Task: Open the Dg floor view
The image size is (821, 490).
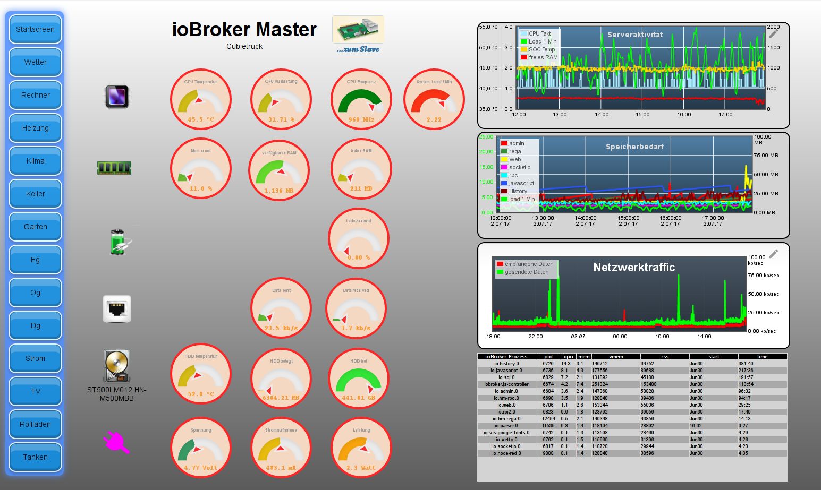Action: pyautogui.click(x=35, y=326)
